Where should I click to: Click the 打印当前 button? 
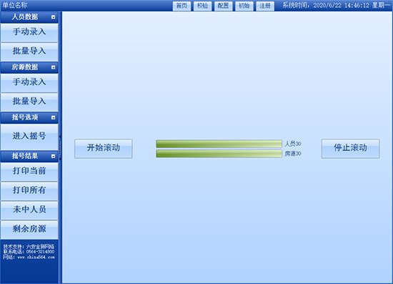click(x=29, y=172)
